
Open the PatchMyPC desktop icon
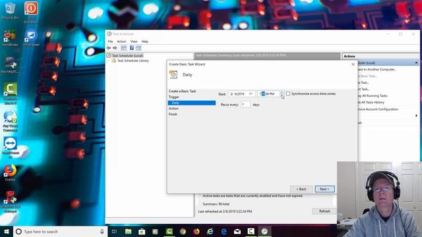click(x=10, y=65)
